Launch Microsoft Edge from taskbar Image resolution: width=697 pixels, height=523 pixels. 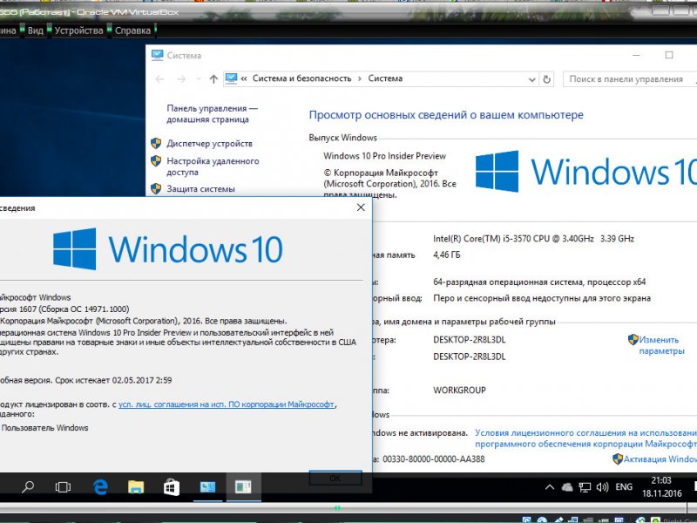coord(100,487)
